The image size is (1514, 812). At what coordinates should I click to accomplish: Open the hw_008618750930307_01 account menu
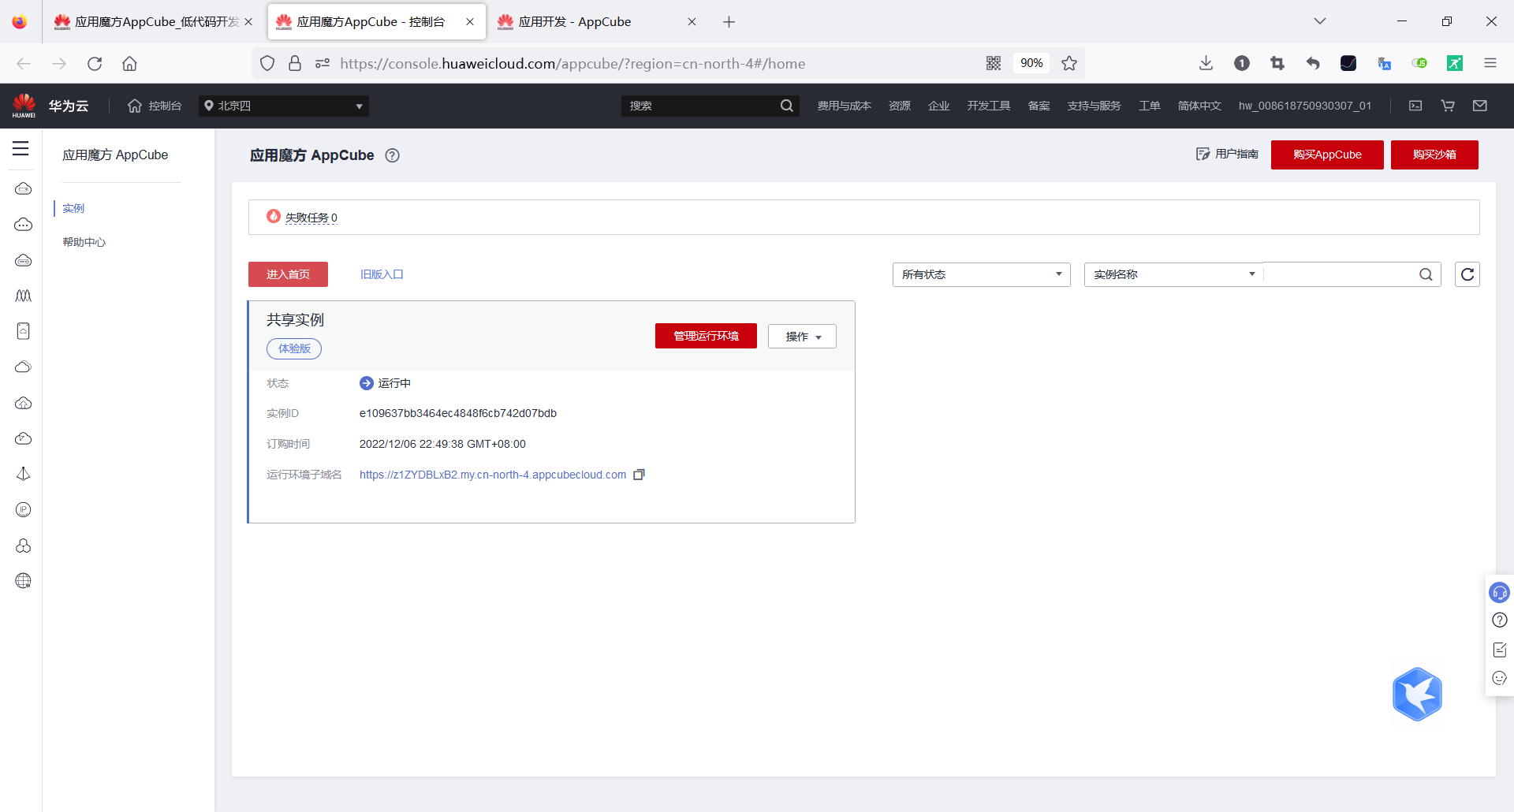click(1305, 106)
